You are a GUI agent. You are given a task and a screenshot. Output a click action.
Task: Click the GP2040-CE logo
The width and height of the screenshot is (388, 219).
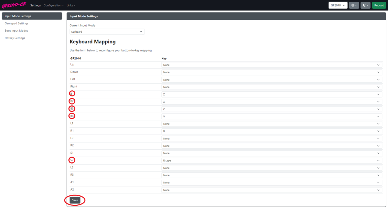pyautogui.click(x=14, y=5)
